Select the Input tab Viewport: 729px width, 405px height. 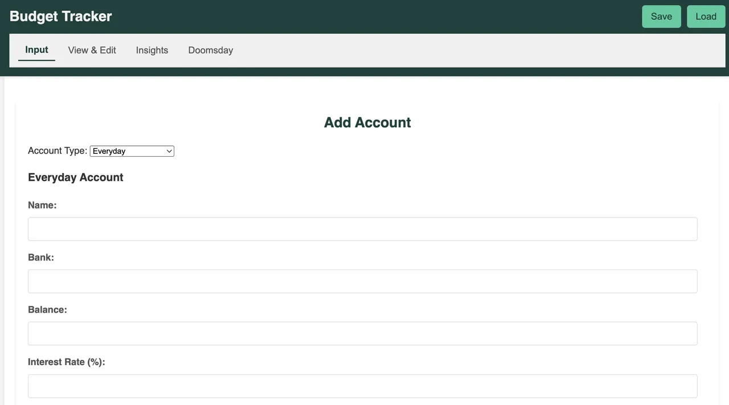click(36, 50)
